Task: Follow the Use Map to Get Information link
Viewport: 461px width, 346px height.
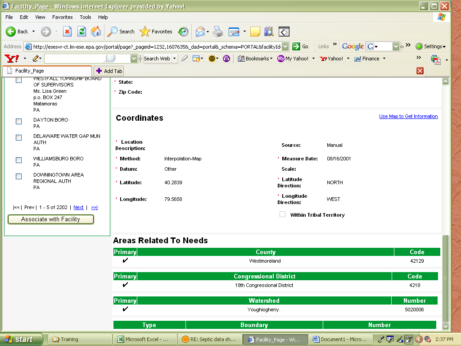Action: [408, 116]
